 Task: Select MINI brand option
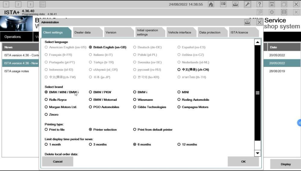[183, 92]
